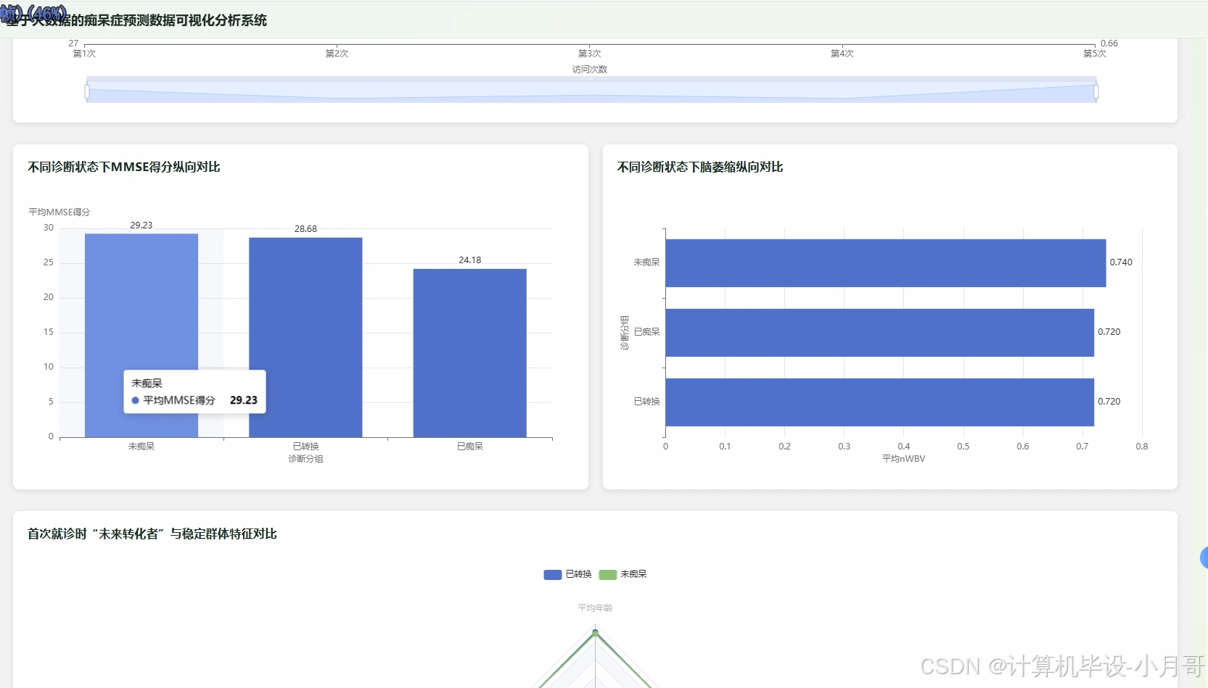Click the system title in the page header
The height and width of the screenshot is (688, 1208).
[136, 20]
